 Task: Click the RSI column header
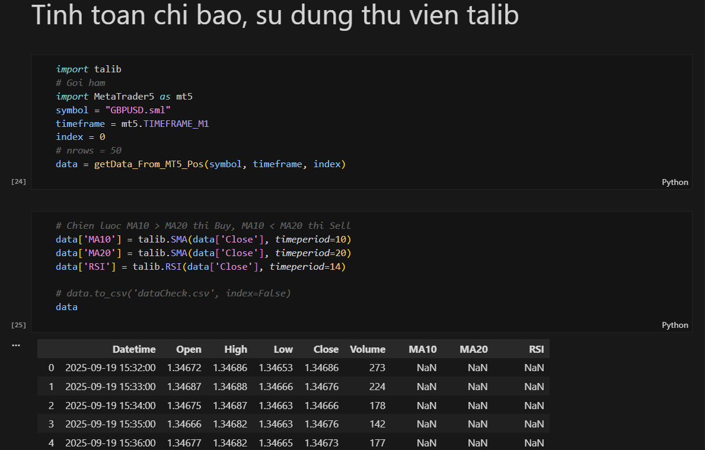pyautogui.click(x=536, y=349)
